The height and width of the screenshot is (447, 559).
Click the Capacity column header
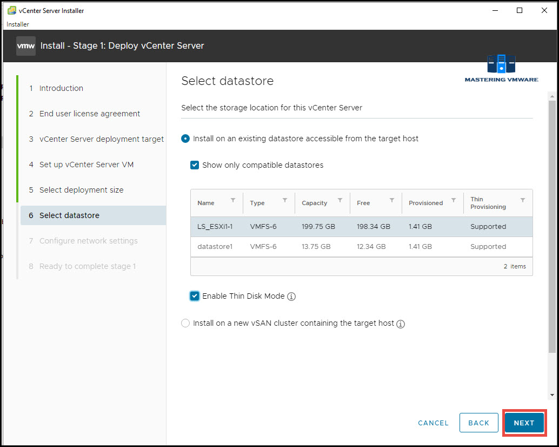tap(315, 203)
